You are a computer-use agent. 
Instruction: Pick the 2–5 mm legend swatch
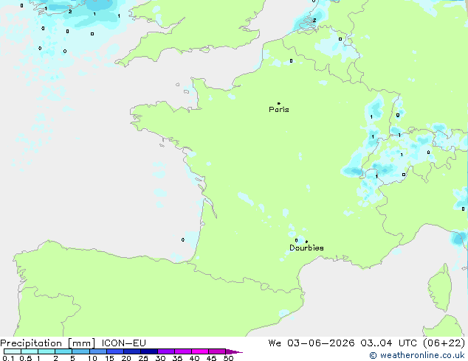click(x=63, y=351)
